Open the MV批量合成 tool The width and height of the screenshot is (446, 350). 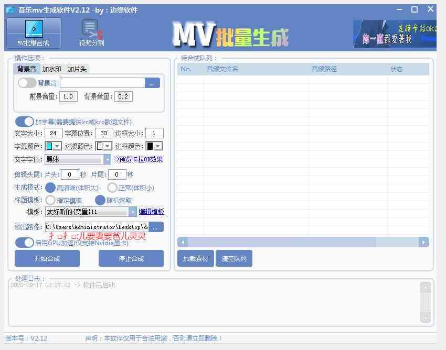[x=34, y=33]
